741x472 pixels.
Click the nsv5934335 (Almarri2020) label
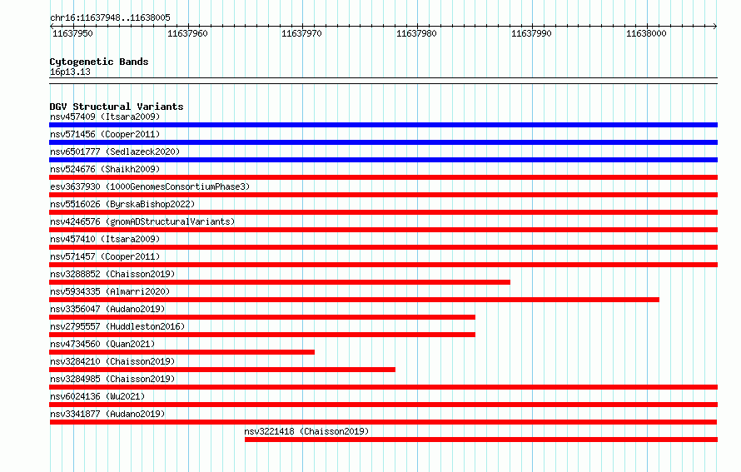coord(110,291)
